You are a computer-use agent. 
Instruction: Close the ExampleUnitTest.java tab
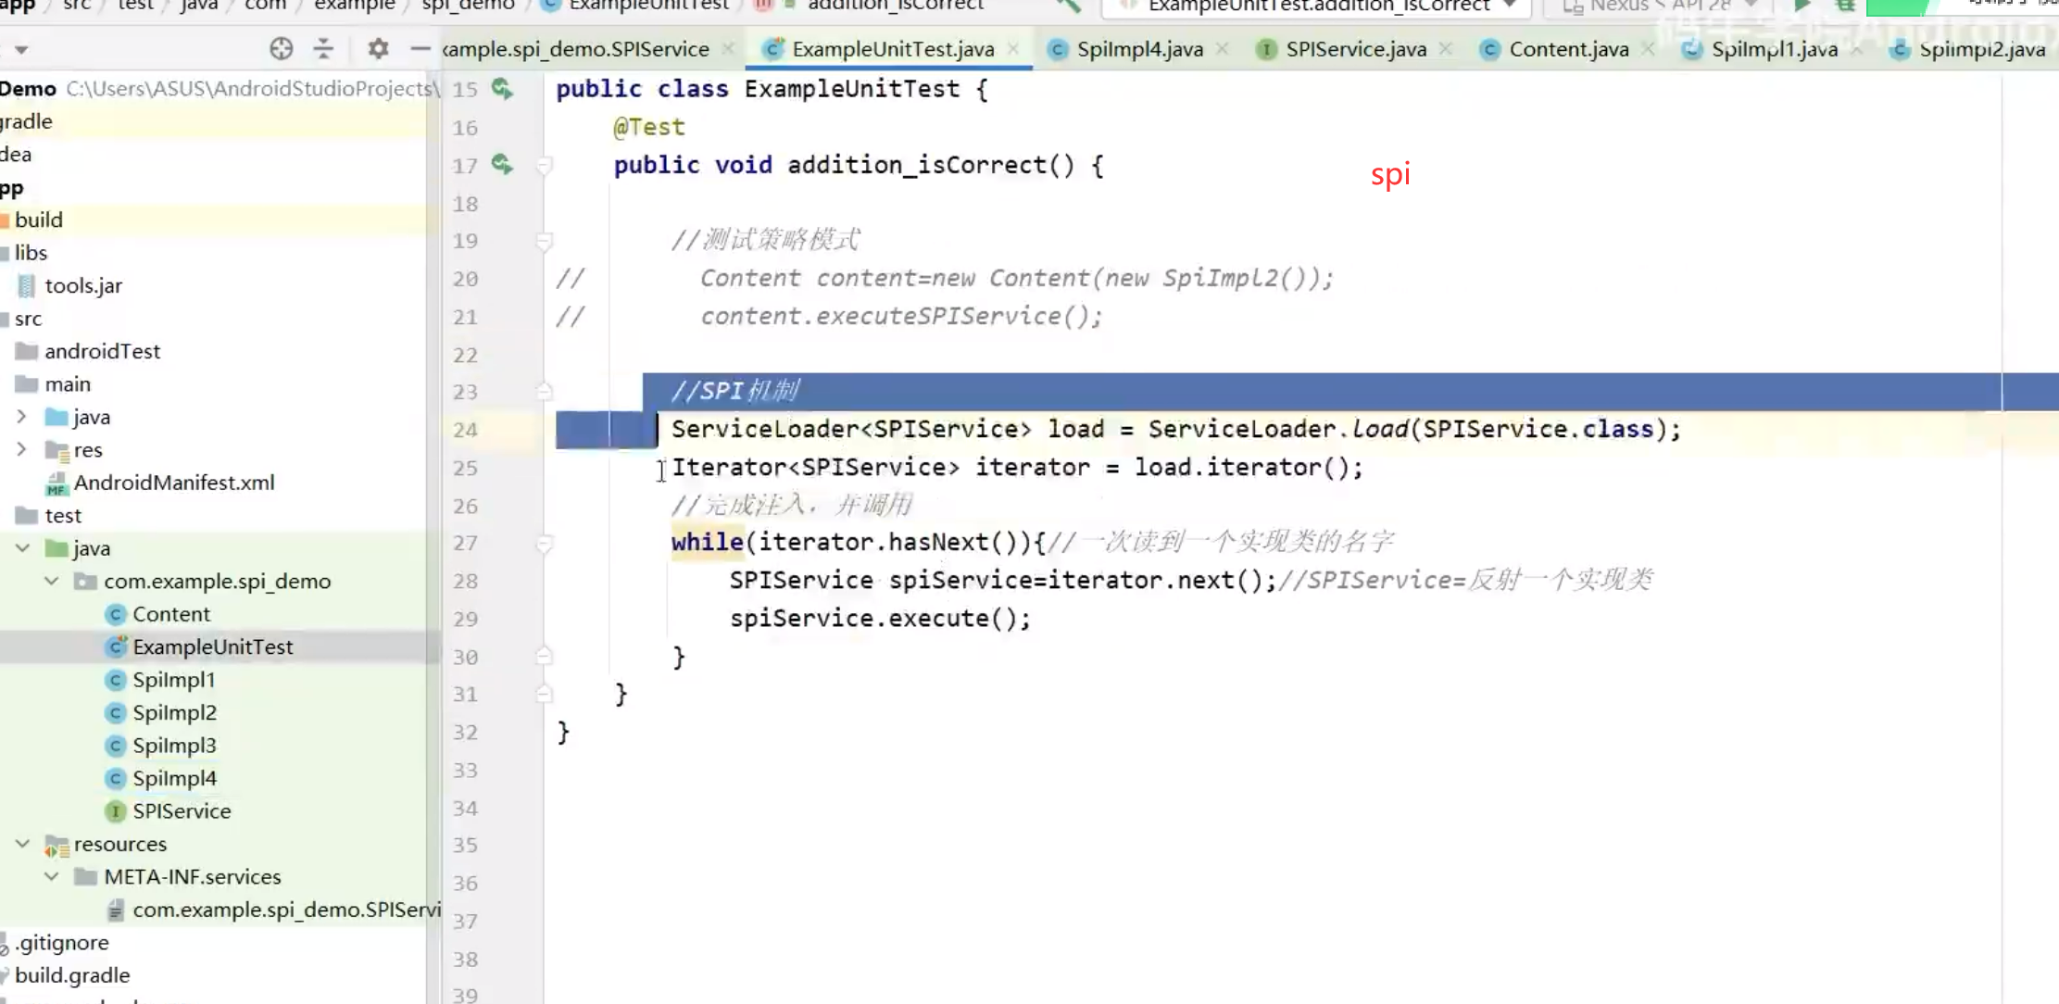pyautogui.click(x=1013, y=49)
